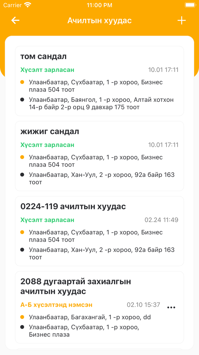Image resolution: width=199 pixels, height=355 pixels.
Task: Tap the black destination dot in жижиг сандал
Action: (x=22, y=175)
